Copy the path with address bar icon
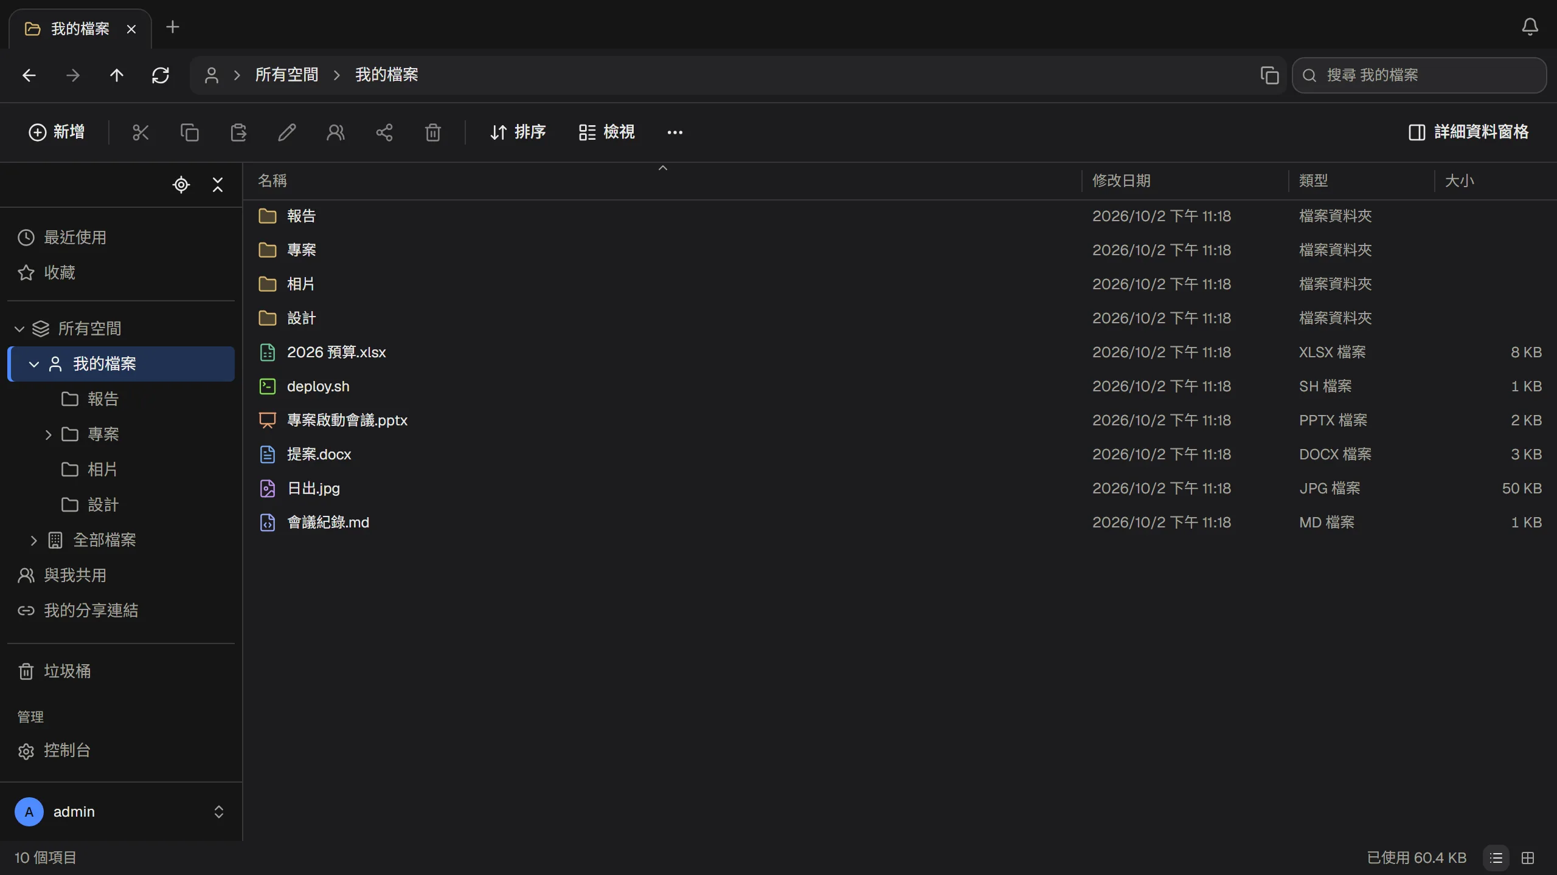 click(1269, 75)
